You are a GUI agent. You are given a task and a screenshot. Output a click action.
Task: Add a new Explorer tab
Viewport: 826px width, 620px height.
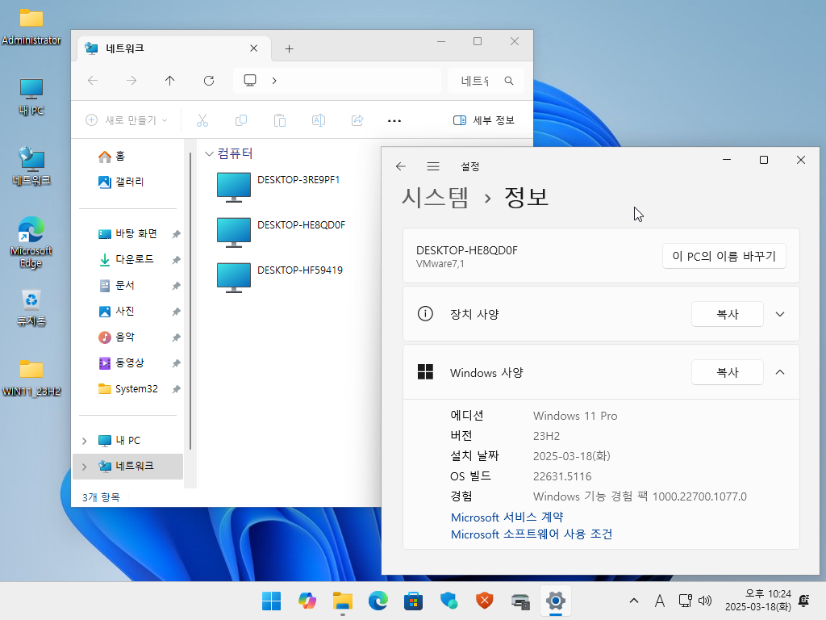tap(289, 49)
